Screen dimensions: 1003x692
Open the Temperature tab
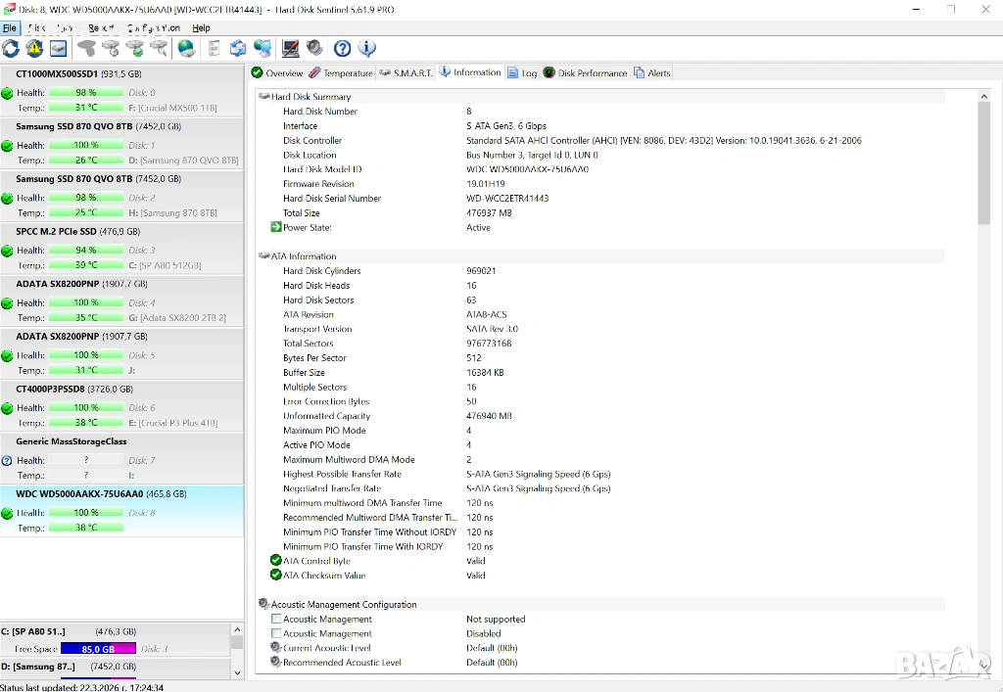click(x=341, y=73)
